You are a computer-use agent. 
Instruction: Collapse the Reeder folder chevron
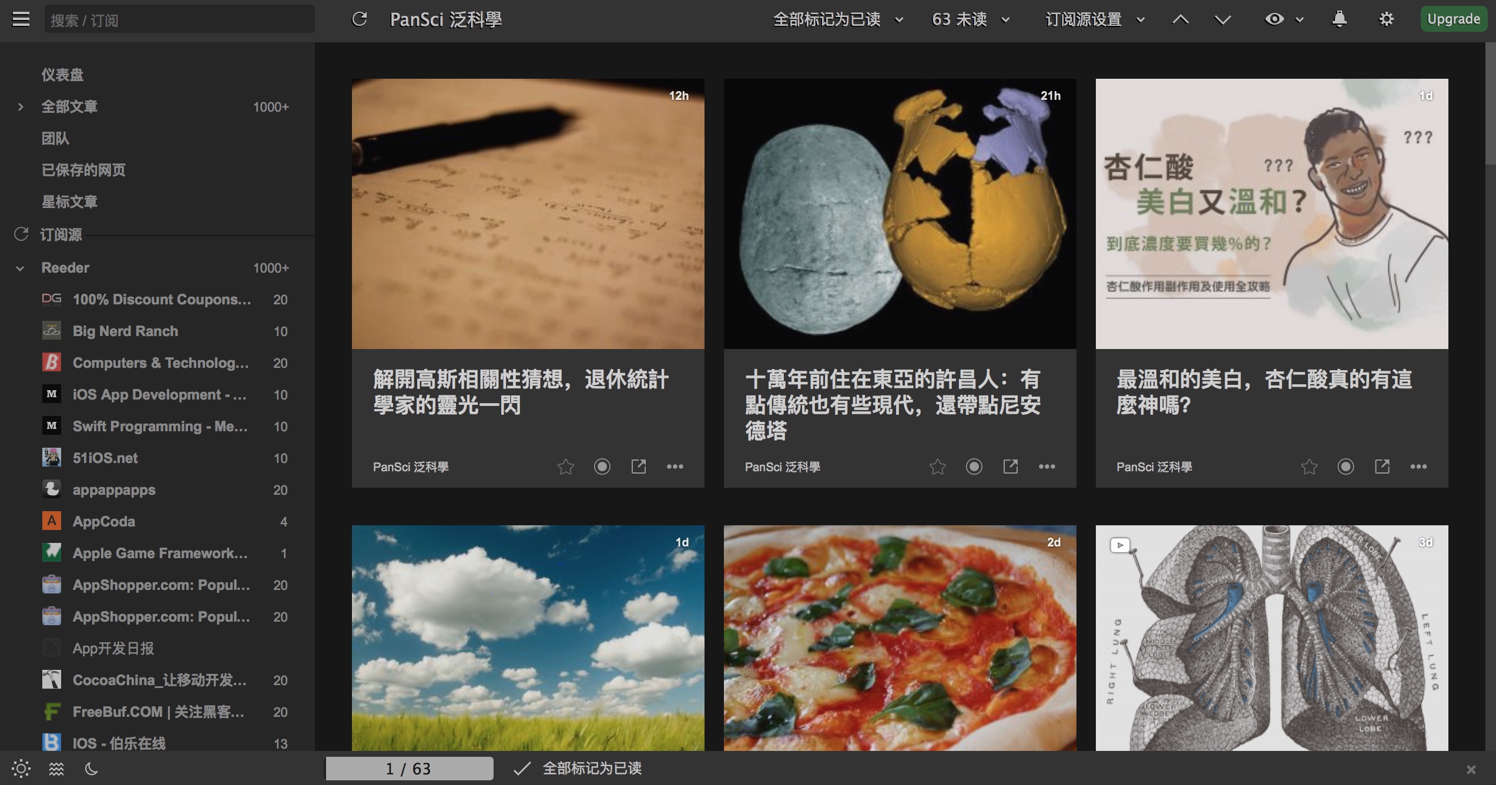[20, 269]
